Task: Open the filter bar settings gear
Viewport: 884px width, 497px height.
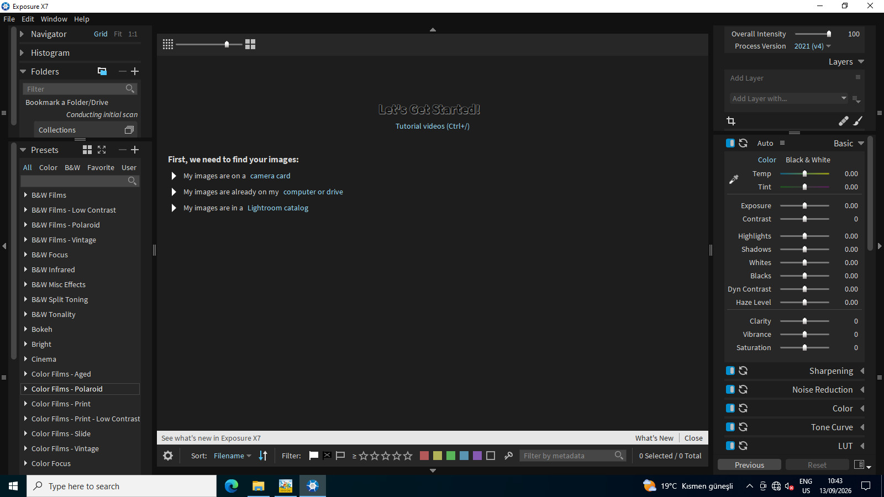Action: pyautogui.click(x=168, y=456)
